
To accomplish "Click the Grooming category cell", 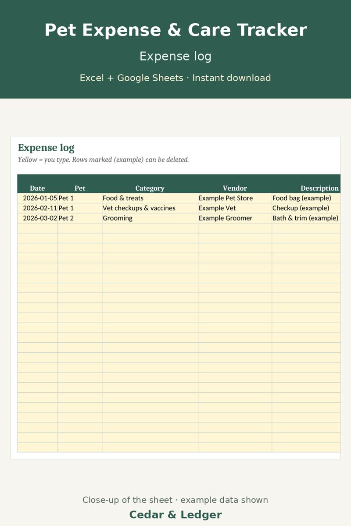I will 150,218.
